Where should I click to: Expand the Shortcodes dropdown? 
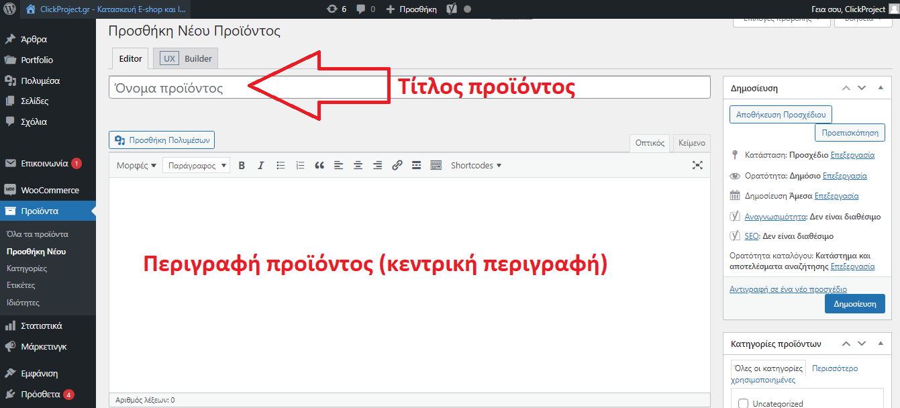click(x=476, y=165)
